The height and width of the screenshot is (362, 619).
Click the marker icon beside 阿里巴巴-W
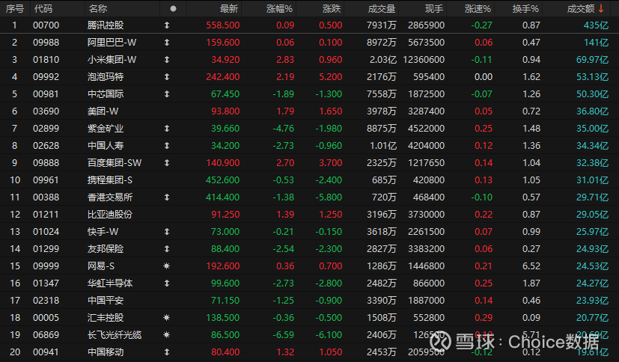(x=167, y=42)
